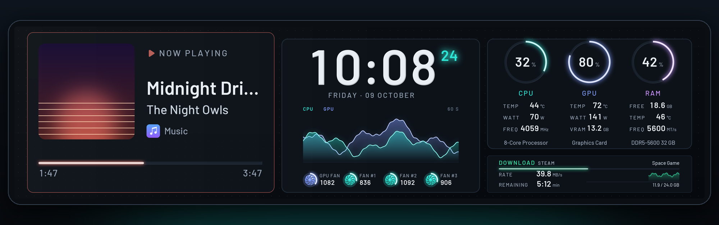Image resolution: width=719 pixels, height=225 pixels.
Task: Toggle the GPU graph legend label
Action: point(329,109)
